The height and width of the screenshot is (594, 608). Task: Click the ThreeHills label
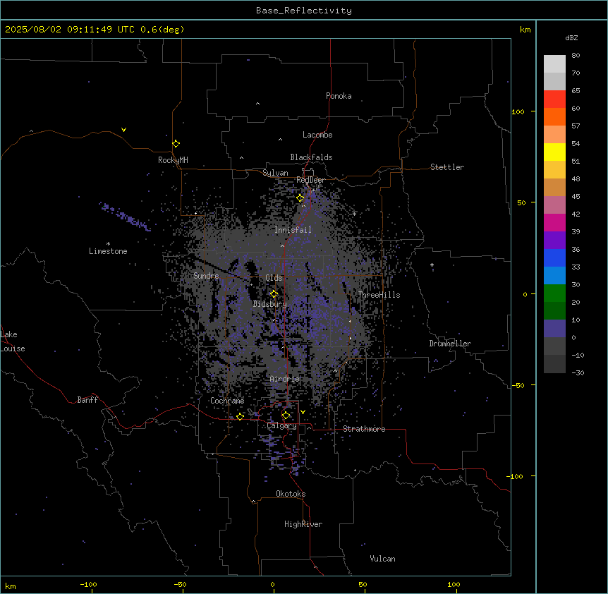pos(379,295)
